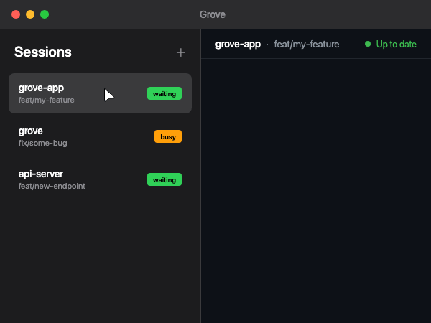Maximize the window with the green button
Image resolution: width=431 pixels, height=323 pixels.
45,14
